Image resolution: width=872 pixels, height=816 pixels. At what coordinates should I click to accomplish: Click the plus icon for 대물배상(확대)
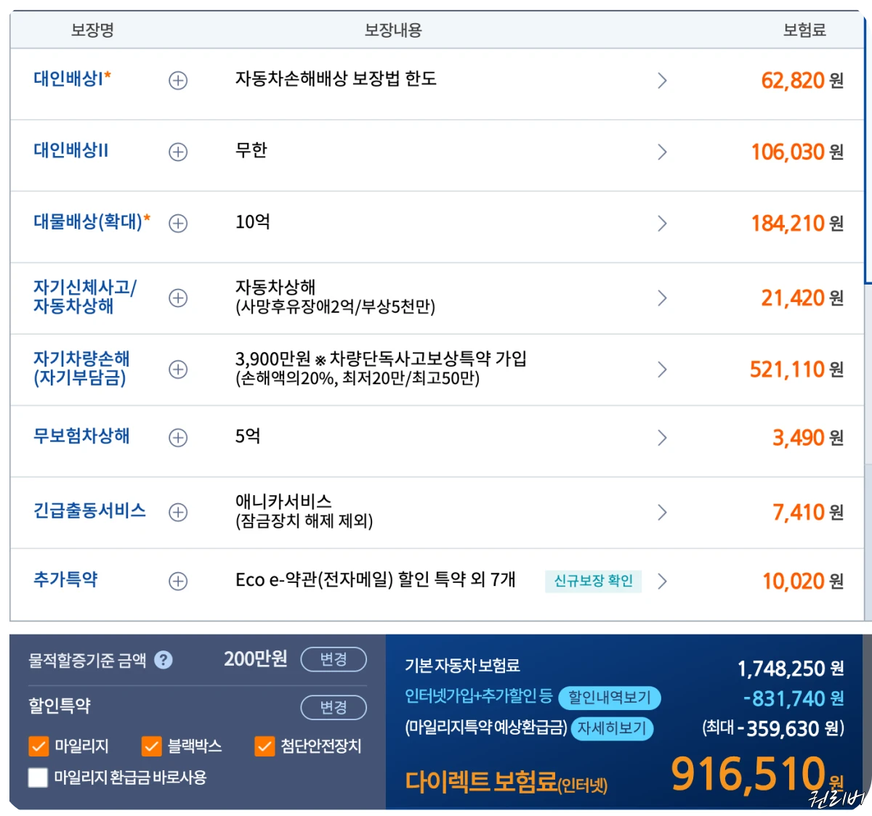tap(177, 224)
